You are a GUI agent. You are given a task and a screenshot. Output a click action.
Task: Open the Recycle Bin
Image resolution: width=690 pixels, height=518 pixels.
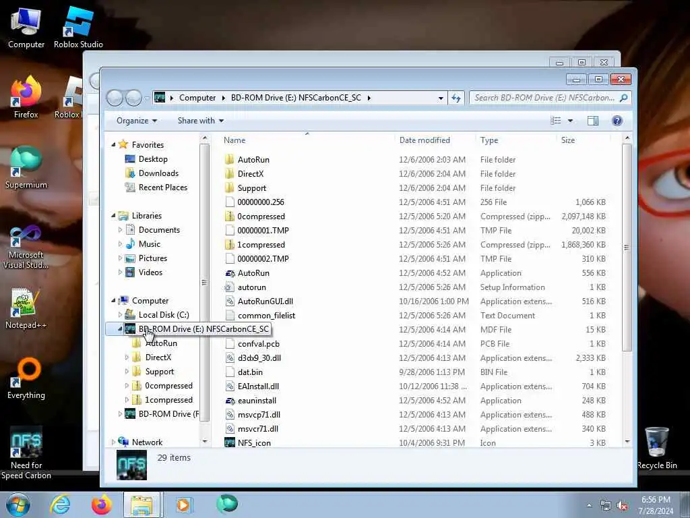[x=657, y=449]
